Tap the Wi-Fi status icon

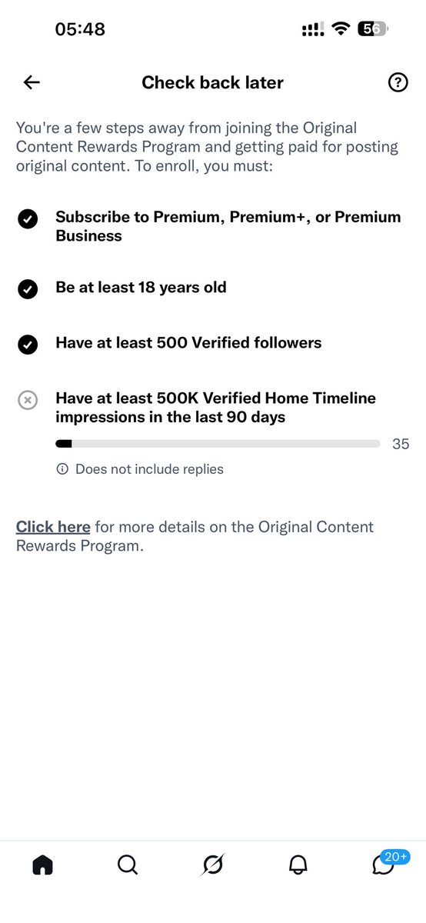point(340,29)
